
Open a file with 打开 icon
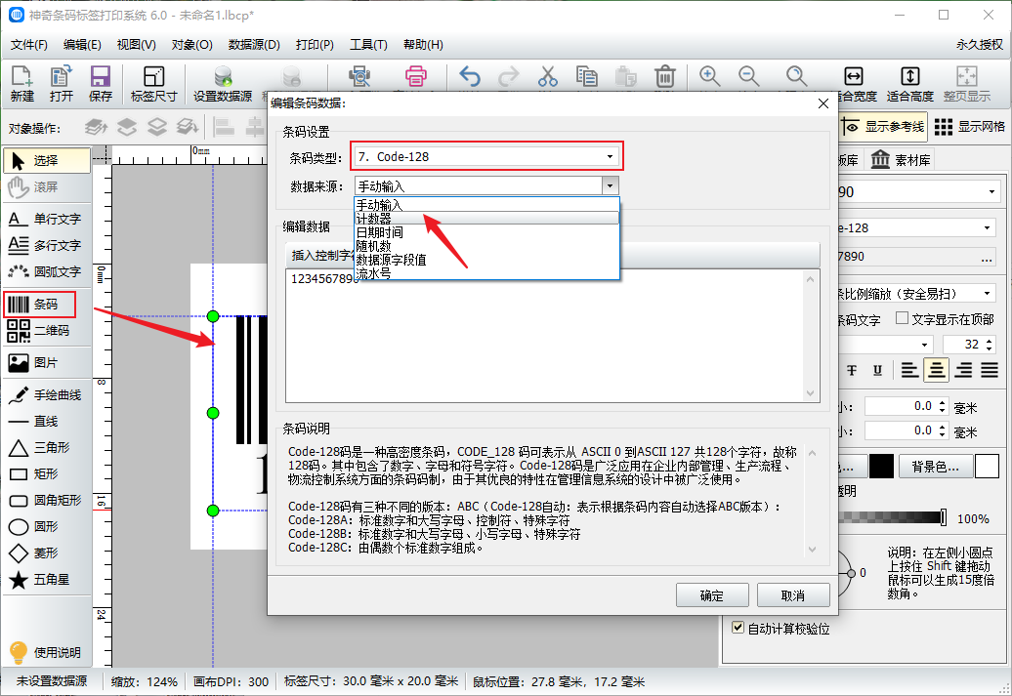(x=62, y=83)
